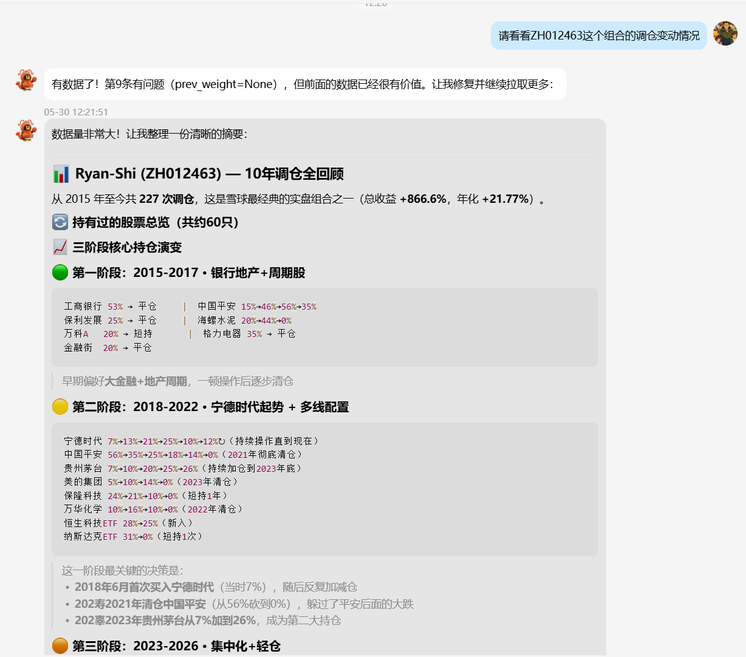Select the 万华化学 10%→16% row
Viewport: 746px width, 657px height.
coord(154,509)
